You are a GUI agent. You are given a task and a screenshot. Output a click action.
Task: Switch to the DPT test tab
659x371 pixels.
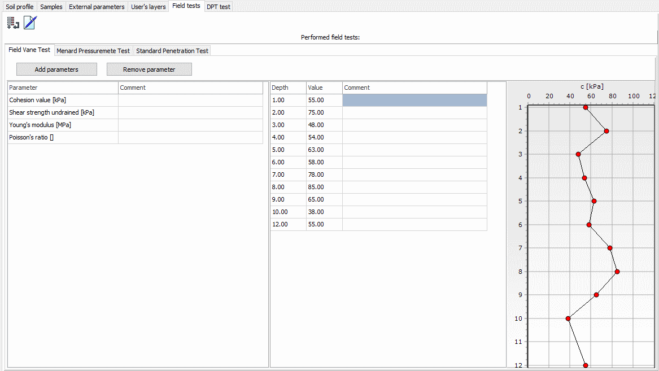point(218,7)
